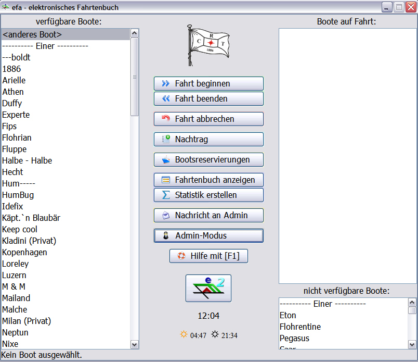Image resolution: width=418 pixels, height=362 pixels.
Task: Click the empty Boote auf Fahrt list
Action: [x=348, y=155]
